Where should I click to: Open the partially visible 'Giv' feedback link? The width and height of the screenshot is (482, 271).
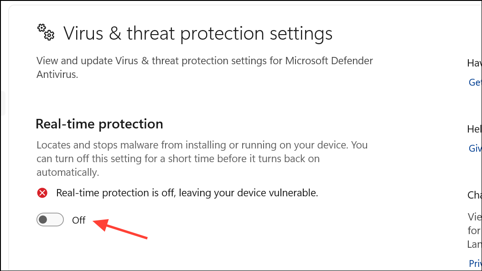[475, 148]
